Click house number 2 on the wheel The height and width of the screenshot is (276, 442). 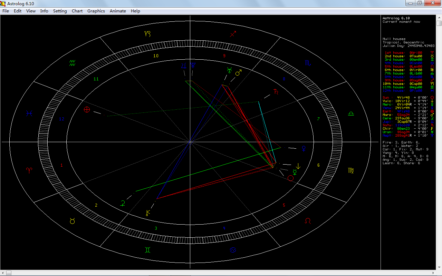[x=96, y=205]
